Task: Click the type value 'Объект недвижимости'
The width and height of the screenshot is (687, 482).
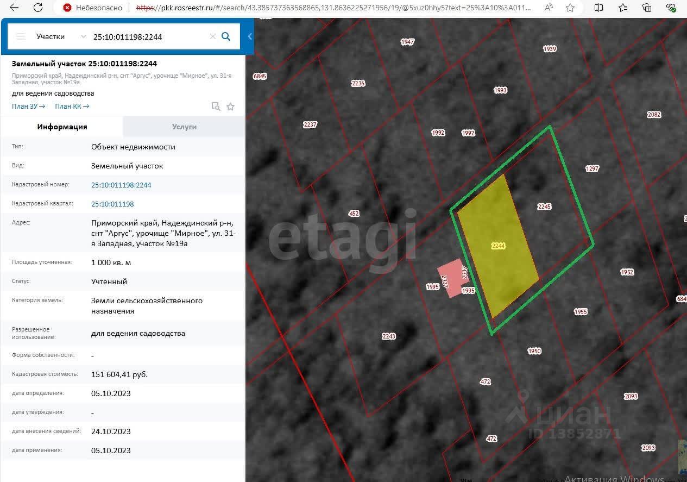Action: coord(133,147)
